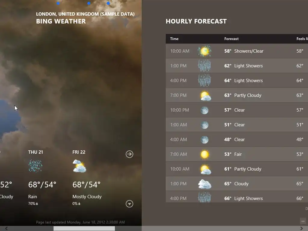This screenshot has width=308, height=231.
Task: Click Thursday's 68°/54° temperature
Action: [42, 185]
